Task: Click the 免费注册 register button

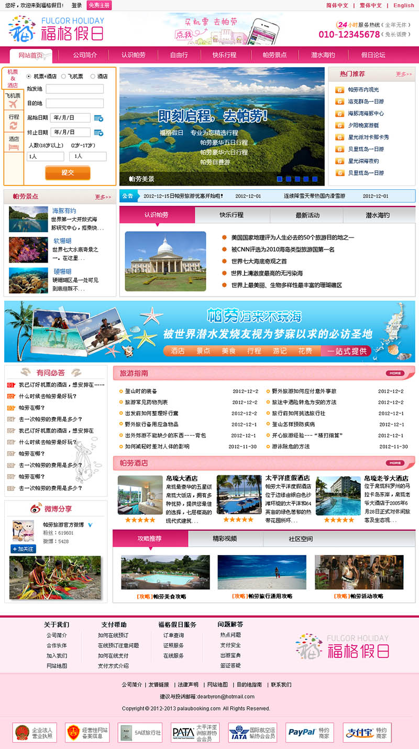Action: coord(99,5)
